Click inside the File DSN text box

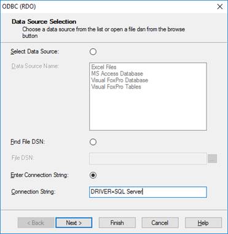point(148,158)
